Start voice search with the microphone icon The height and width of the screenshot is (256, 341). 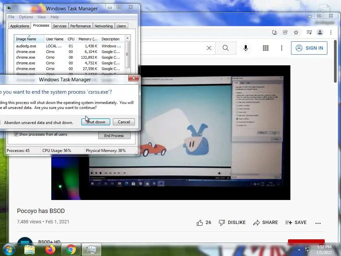[246, 48]
